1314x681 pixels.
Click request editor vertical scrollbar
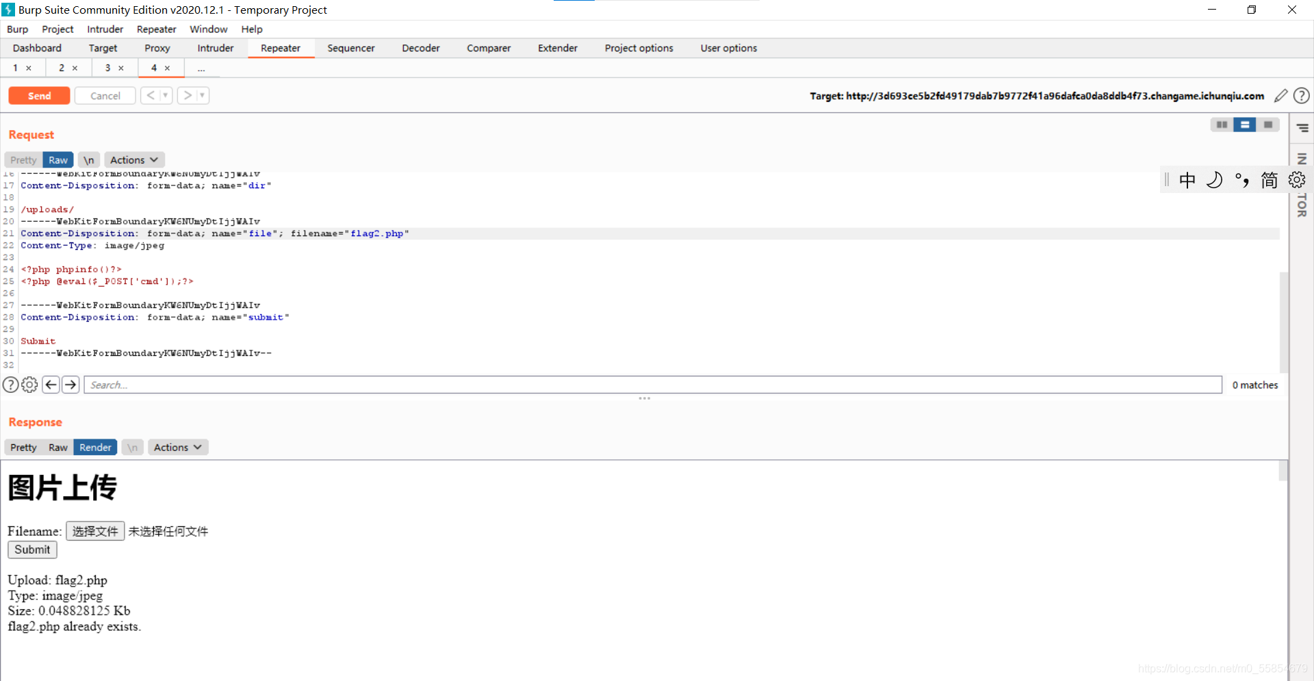pos(1284,322)
